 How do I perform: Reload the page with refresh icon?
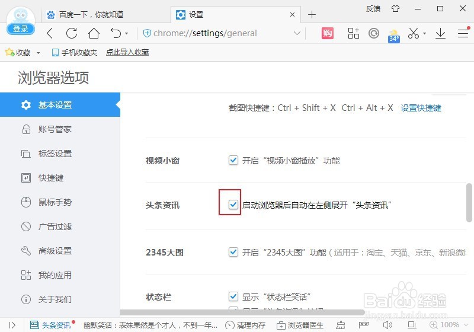coord(72,33)
